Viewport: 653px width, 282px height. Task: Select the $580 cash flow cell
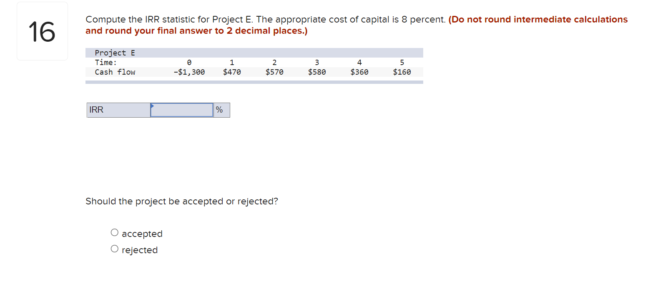tap(316, 72)
